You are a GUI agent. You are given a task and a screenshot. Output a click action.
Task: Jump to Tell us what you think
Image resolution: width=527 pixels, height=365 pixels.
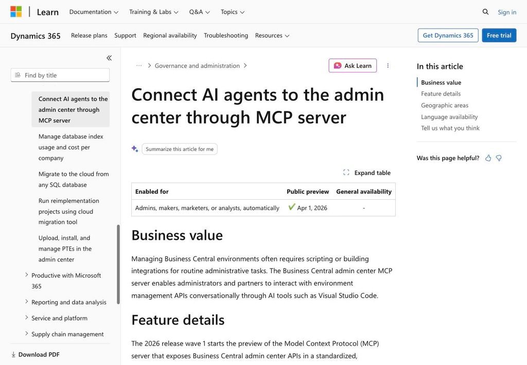[x=450, y=128]
